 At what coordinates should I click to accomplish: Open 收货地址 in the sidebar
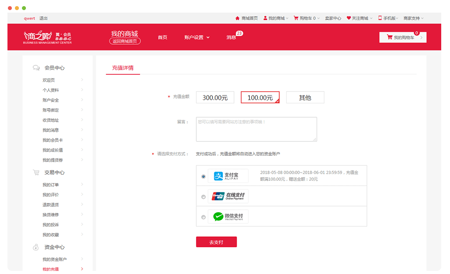pyautogui.click(x=51, y=120)
